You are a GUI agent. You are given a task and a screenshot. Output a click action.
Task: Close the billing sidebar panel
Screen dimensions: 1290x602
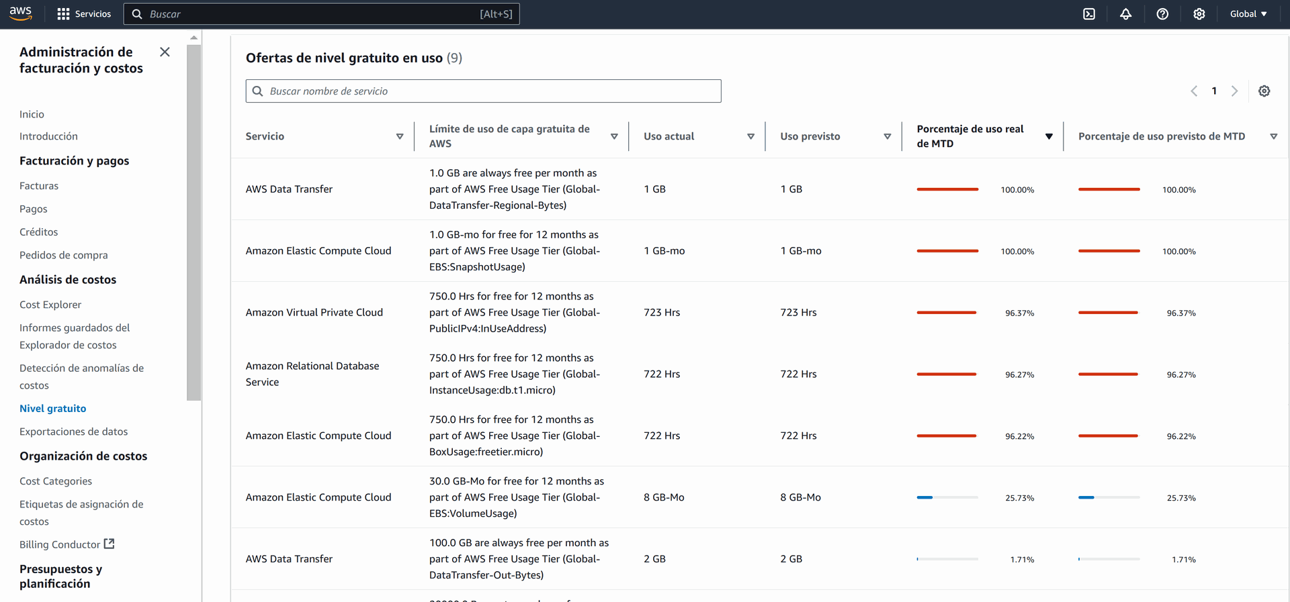pos(165,52)
